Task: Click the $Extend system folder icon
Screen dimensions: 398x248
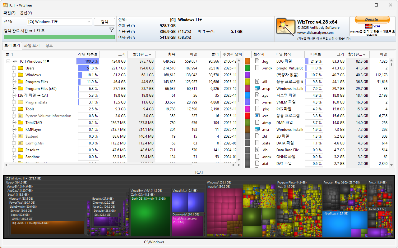Action: [x=21, y=136]
